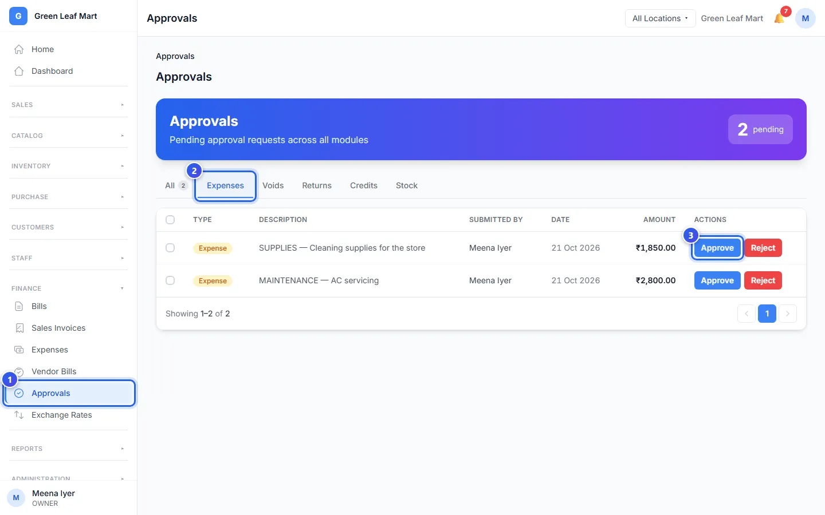Expand the REPORTS sidebar section

69,449
